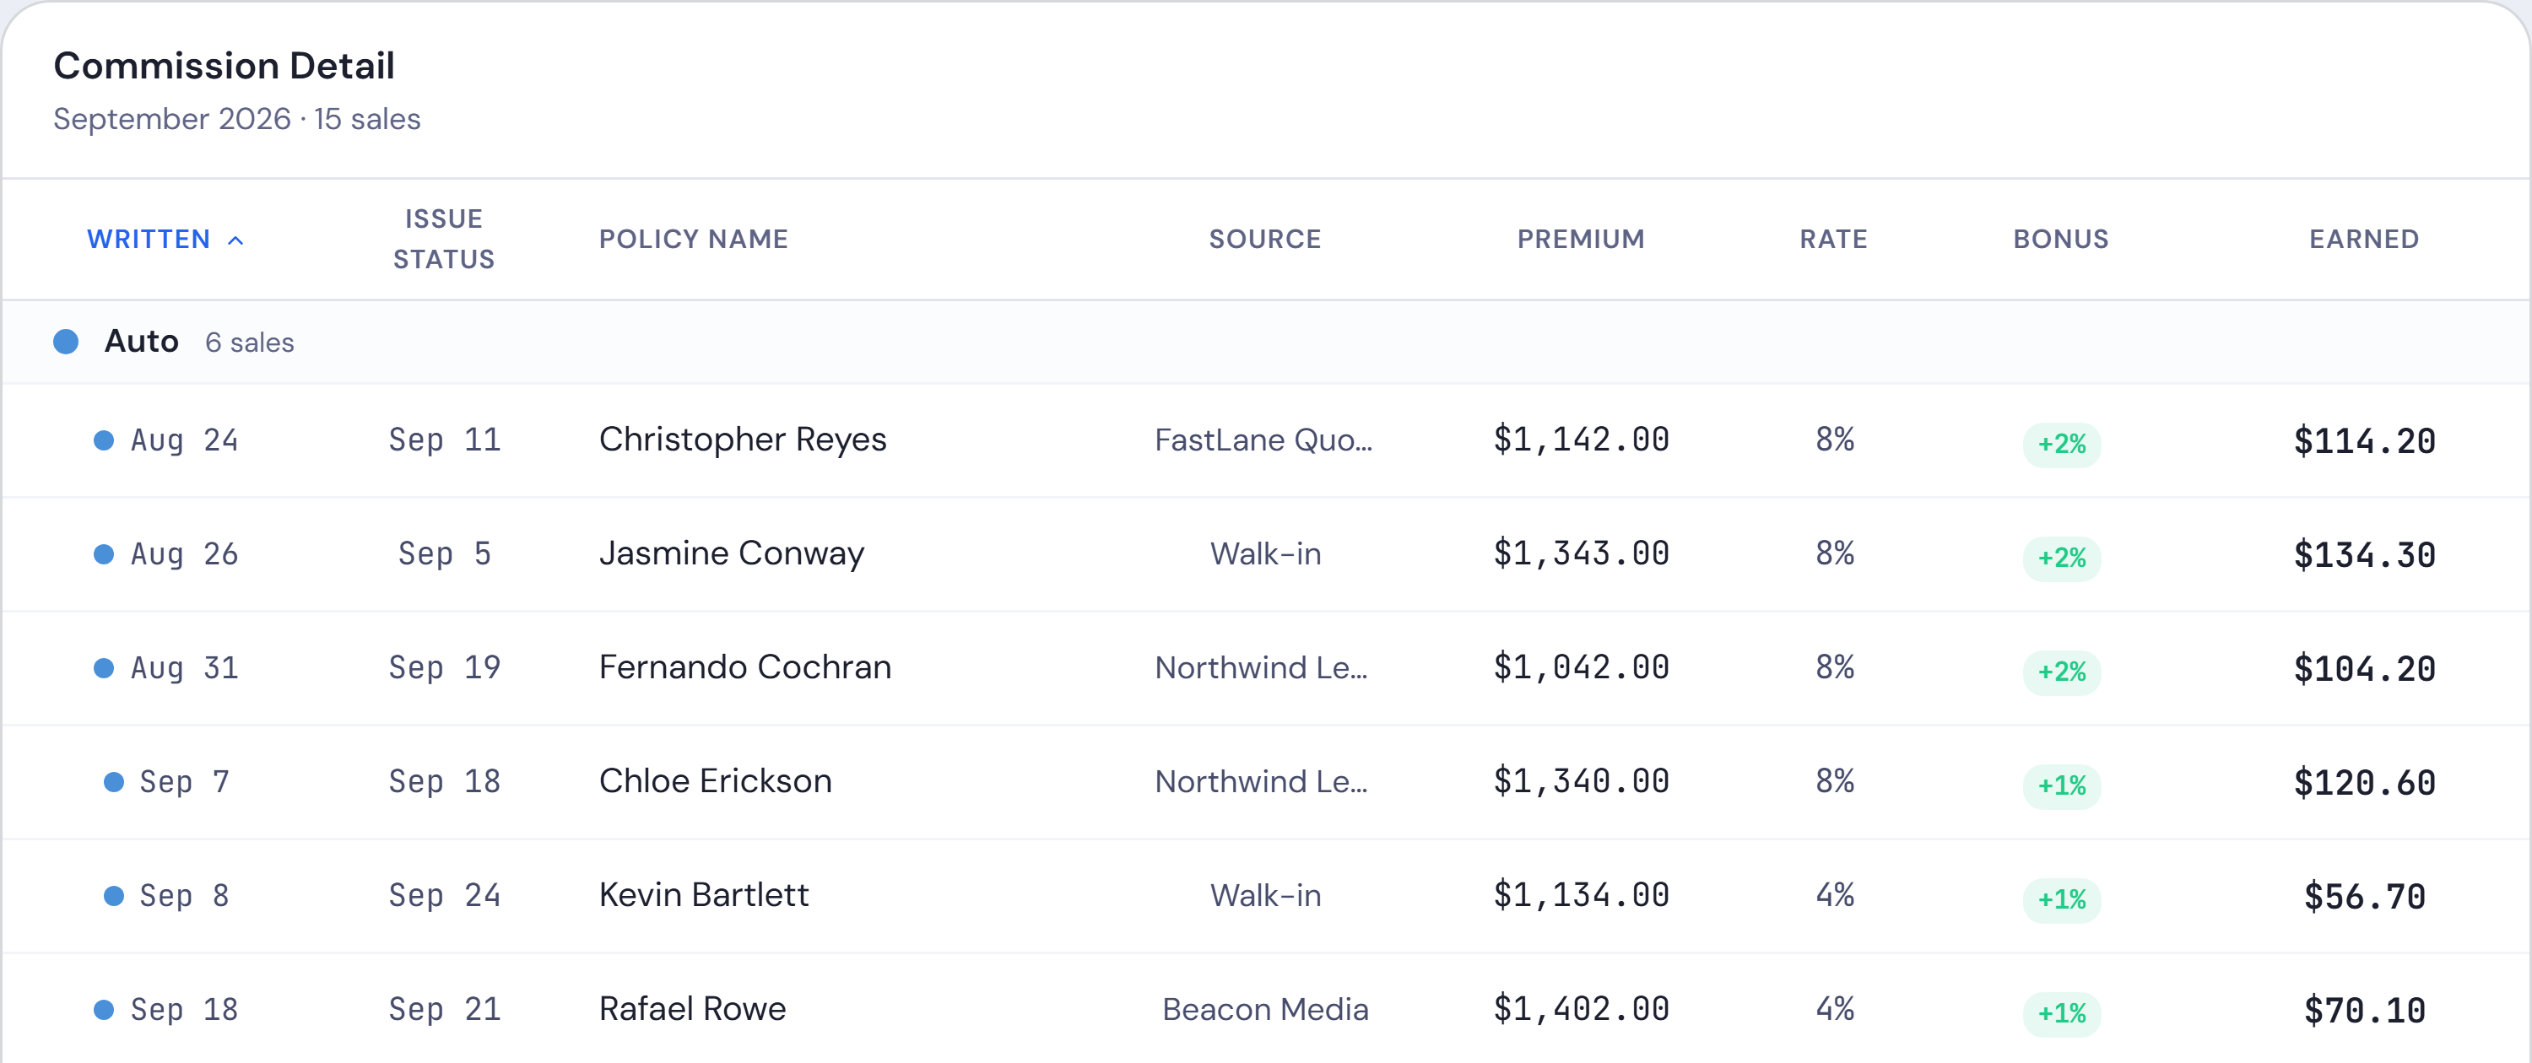This screenshot has width=2532, height=1063.
Task: Select the $56.70 earned amount
Action: (x=2364, y=897)
